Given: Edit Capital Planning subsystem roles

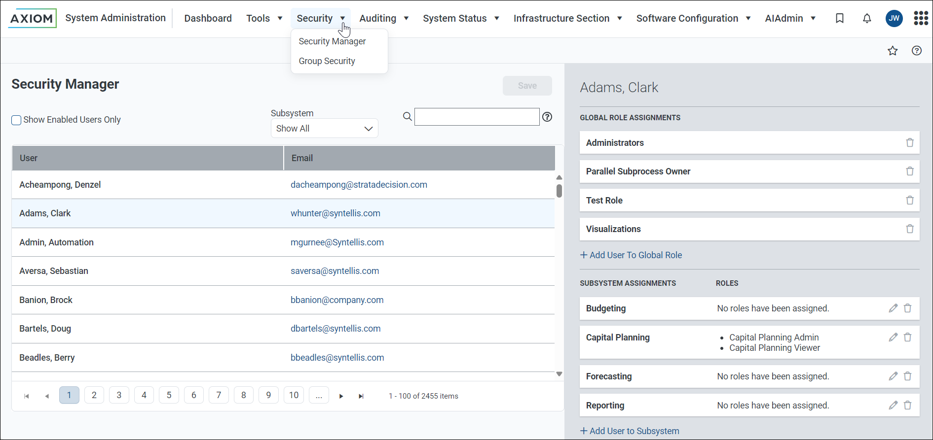Looking at the screenshot, I should click(x=893, y=338).
